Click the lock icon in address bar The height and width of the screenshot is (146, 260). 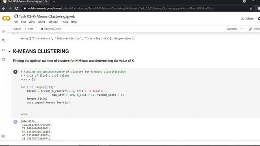(25, 8)
